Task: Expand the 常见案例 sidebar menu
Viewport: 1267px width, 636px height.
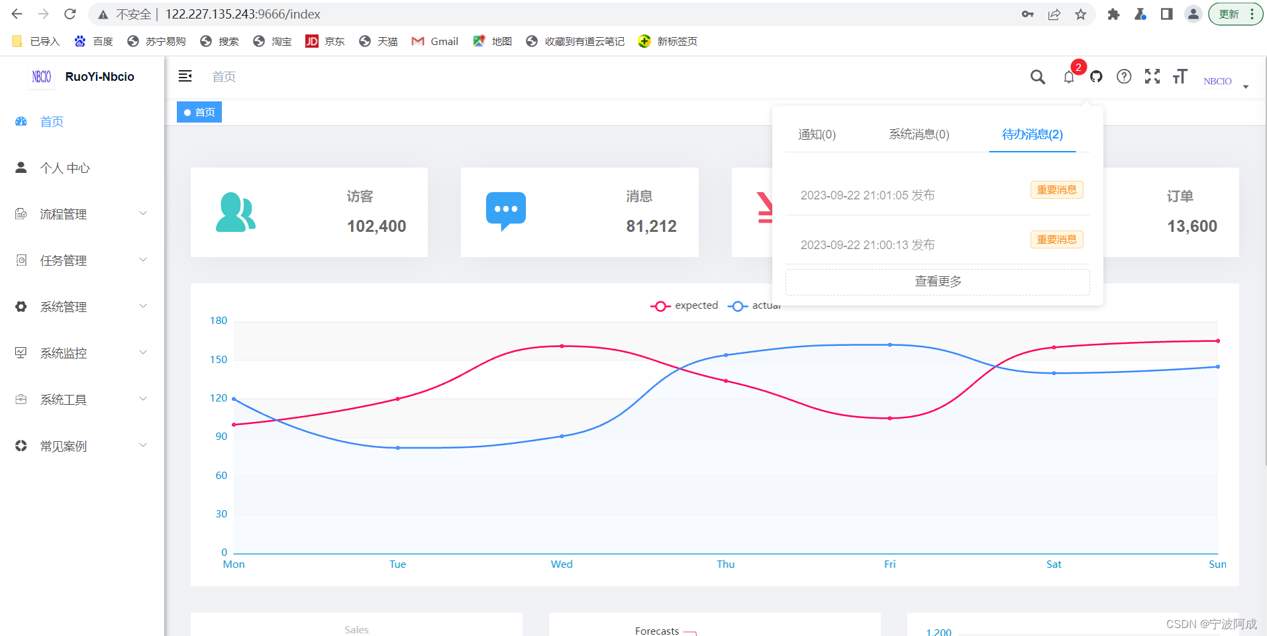Action: point(82,446)
